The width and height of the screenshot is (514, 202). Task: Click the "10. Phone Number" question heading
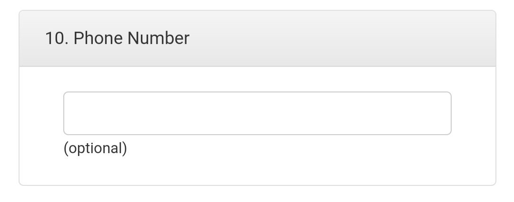pos(117,38)
